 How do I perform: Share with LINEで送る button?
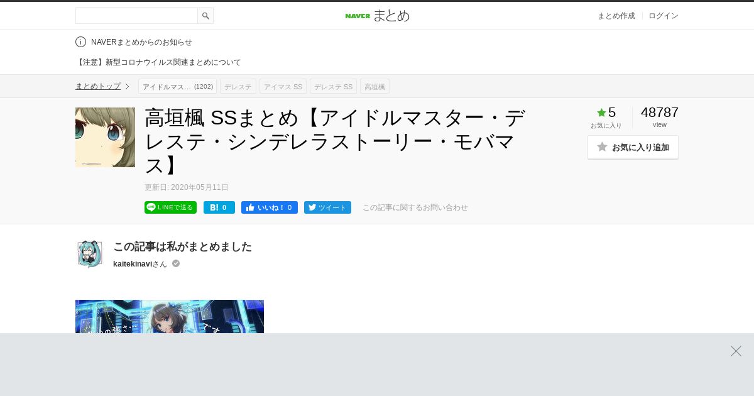170,207
